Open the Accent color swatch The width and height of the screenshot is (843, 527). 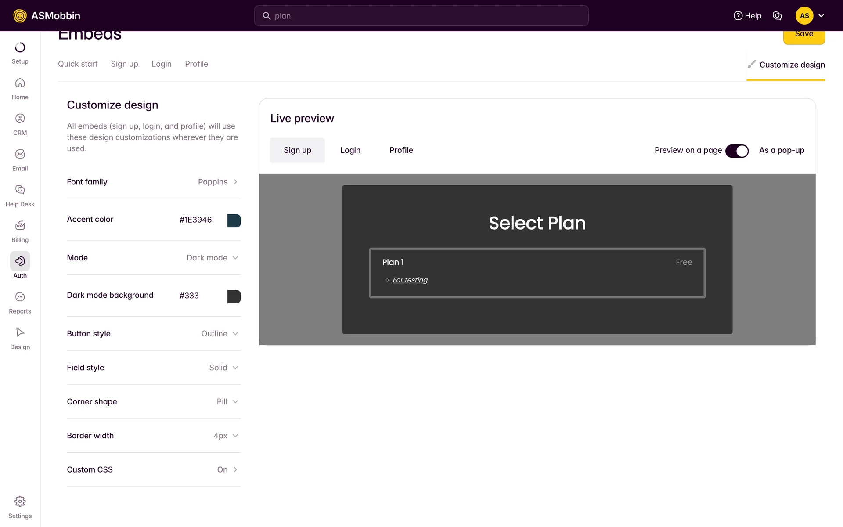click(234, 220)
